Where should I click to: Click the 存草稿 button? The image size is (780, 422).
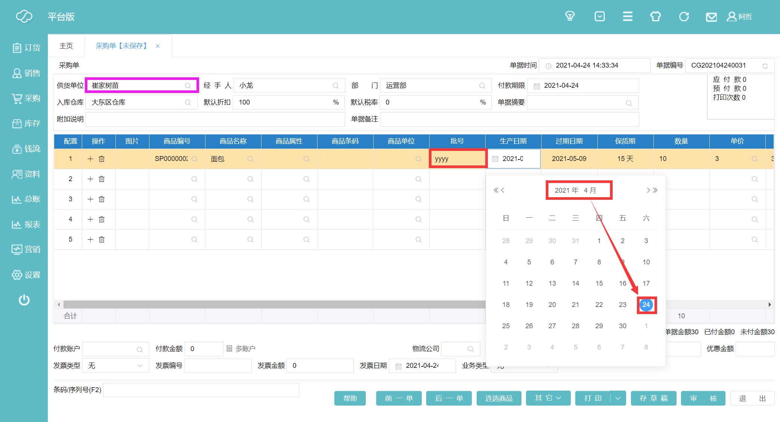[x=653, y=398]
